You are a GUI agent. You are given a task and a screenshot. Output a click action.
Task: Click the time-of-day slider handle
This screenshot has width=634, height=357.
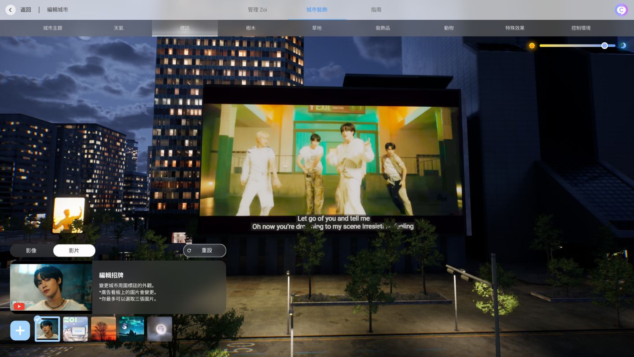point(605,46)
